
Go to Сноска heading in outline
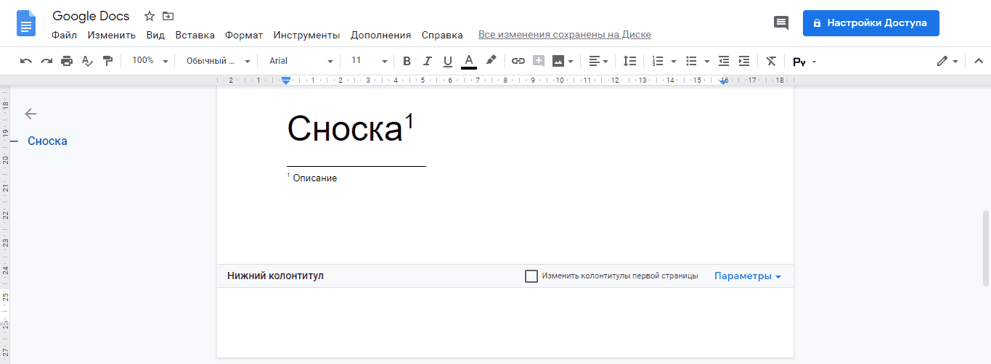pos(47,141)
